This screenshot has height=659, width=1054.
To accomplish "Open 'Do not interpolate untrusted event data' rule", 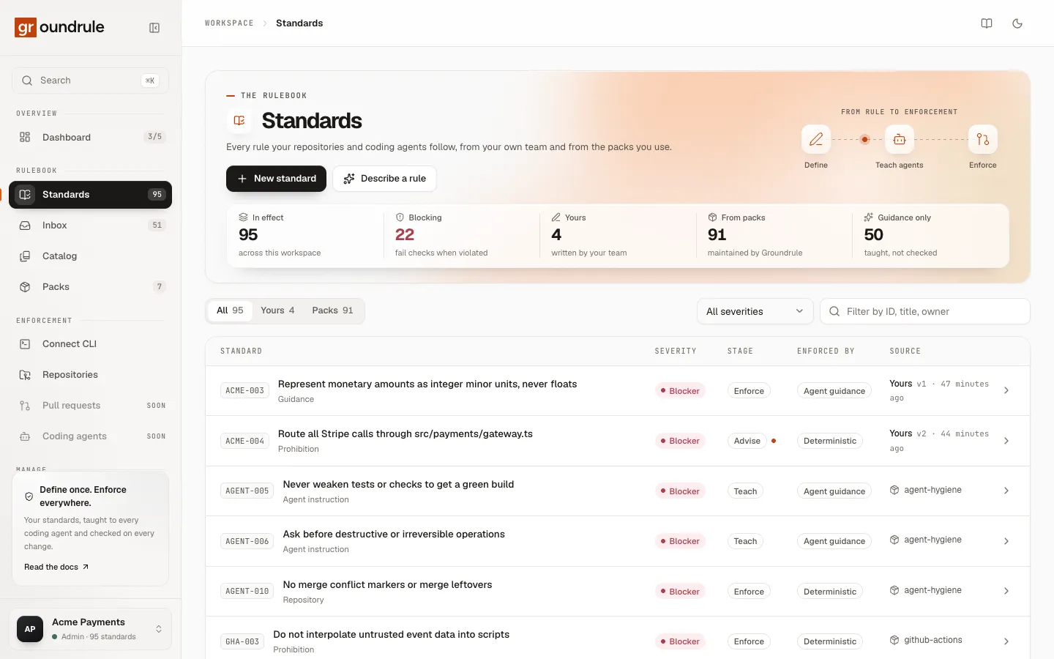I will pos(391,635).
